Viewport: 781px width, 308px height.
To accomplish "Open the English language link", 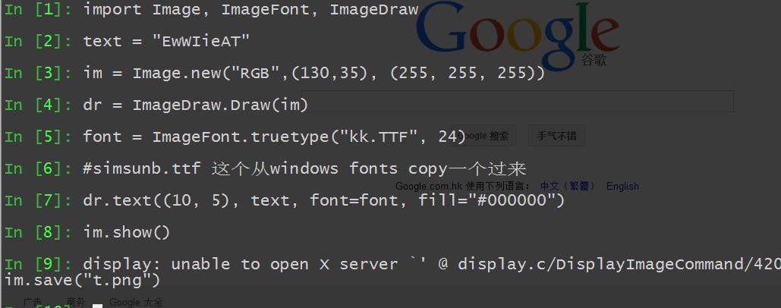I will [622, 186].
